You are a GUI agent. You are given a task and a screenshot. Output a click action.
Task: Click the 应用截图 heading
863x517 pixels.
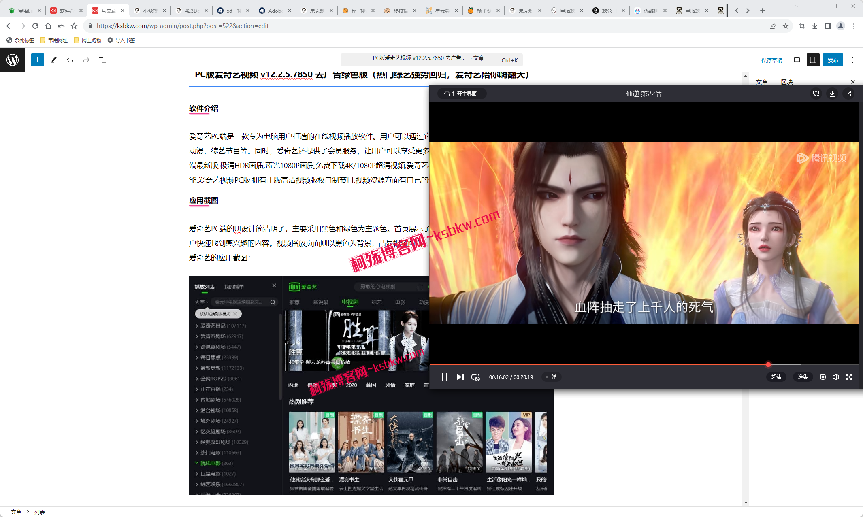click(x=204, y=200)
